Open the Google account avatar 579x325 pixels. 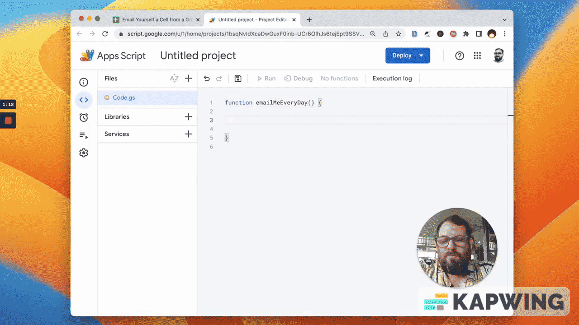coord(498,56)
